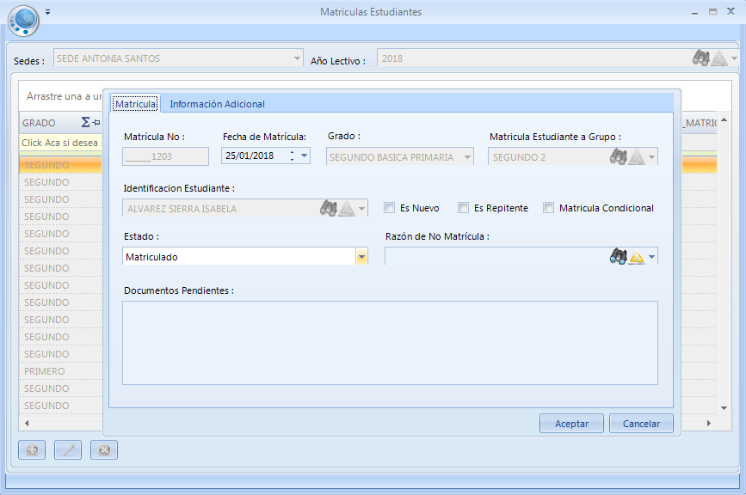Click the Documentos Pendientes text area
This screenshot has width=746, height=495.
(x=390, y=342)
